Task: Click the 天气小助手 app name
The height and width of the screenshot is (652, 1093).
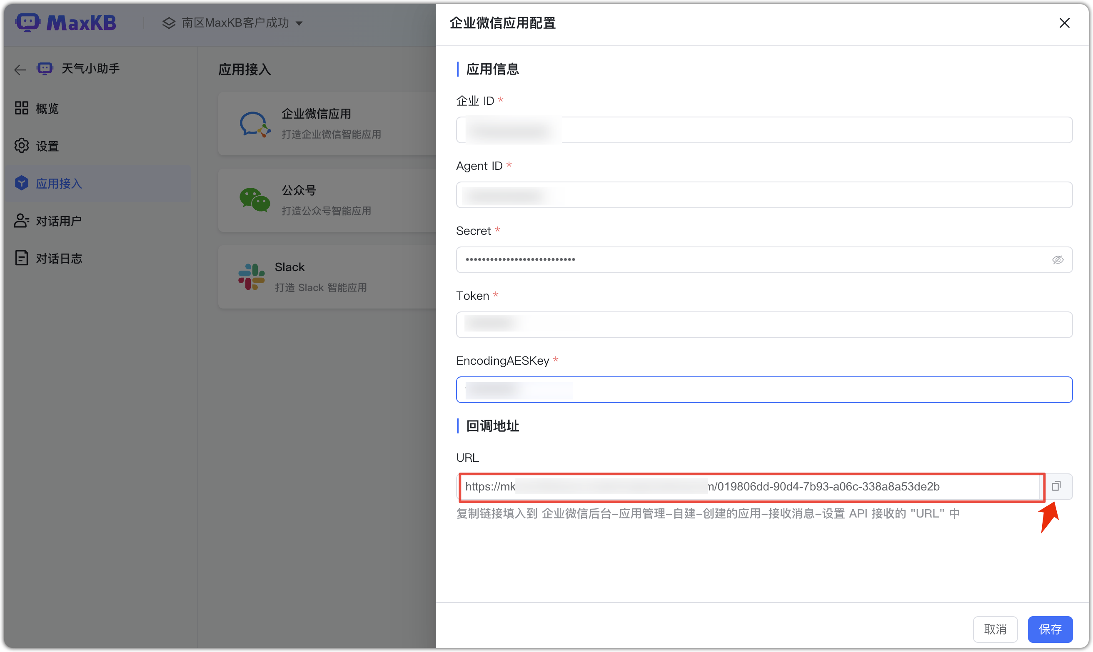Action: pos(90,69)
